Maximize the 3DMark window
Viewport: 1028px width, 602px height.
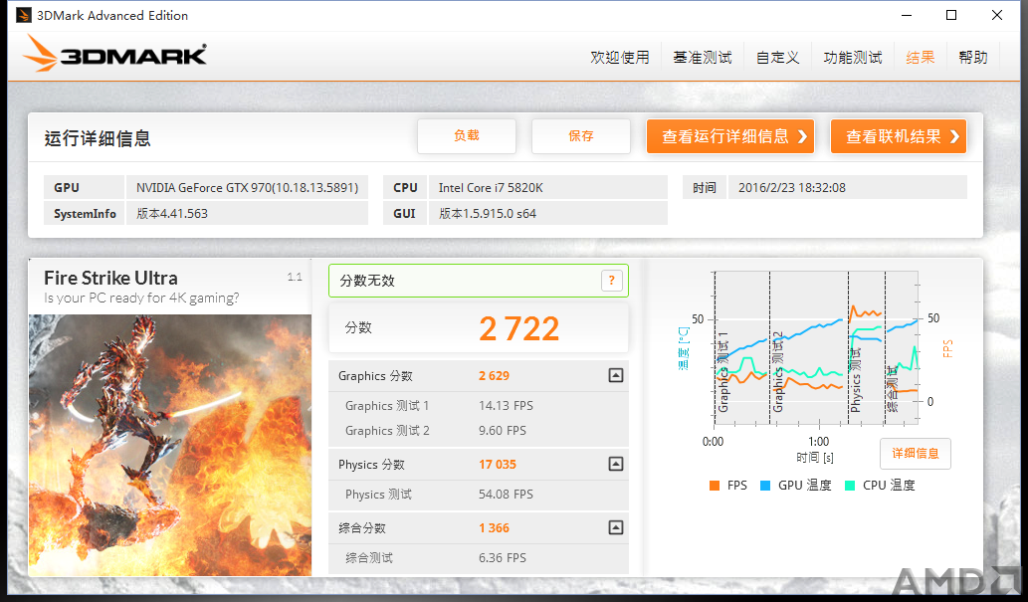[x=951, y=15]
